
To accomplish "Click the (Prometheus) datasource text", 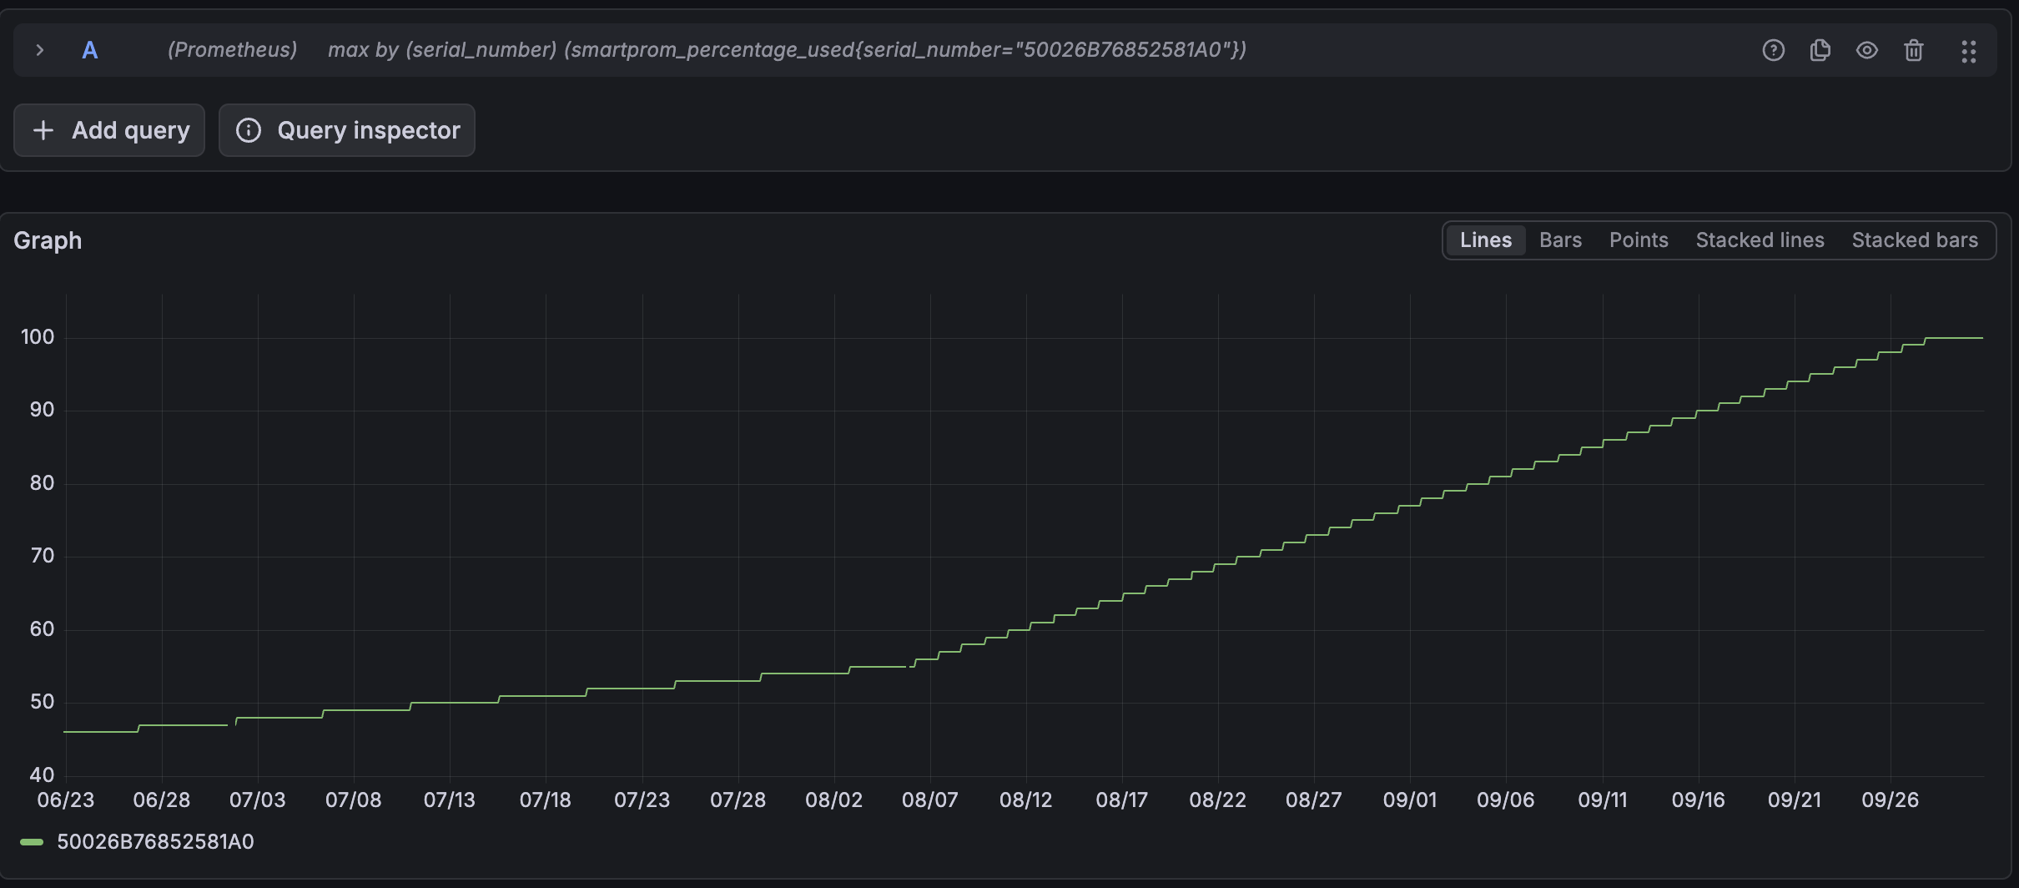I will (x=232, y=50).
